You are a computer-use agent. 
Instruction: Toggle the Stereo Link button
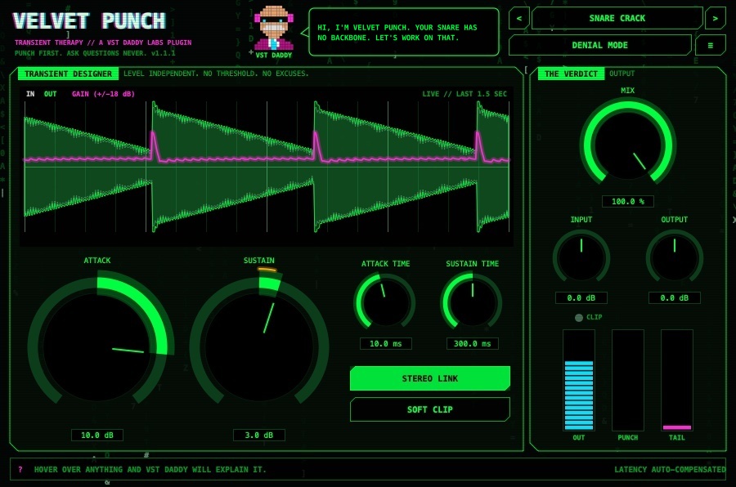(429, 378)
